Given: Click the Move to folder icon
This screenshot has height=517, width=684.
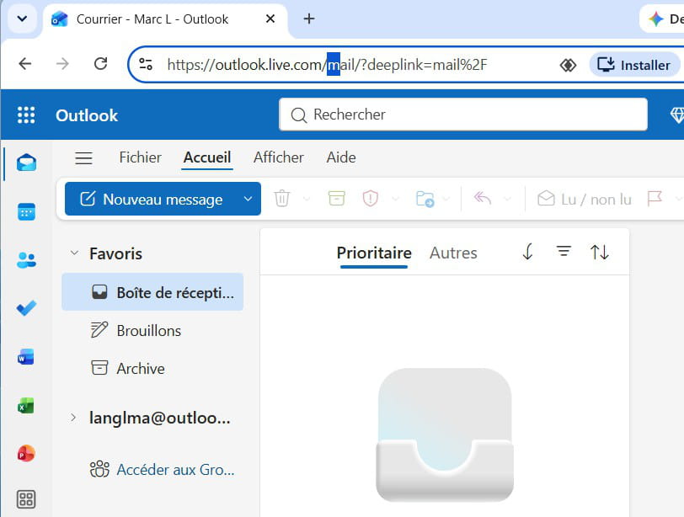Looking at the screenshot, I should coord(425,199).
